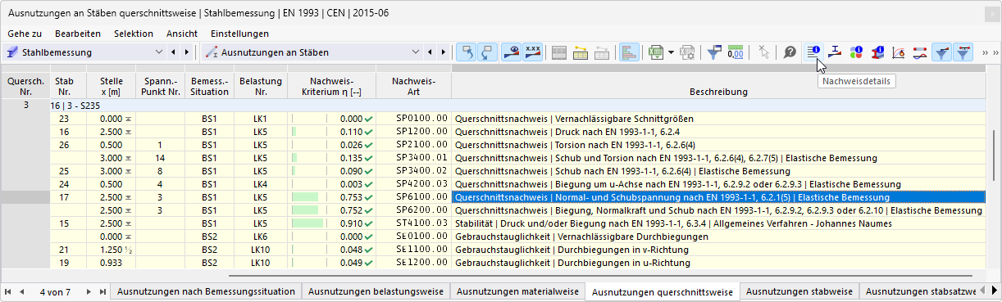The image size is (1002, 302).
Task: Go to next table tab button
Action: point(89,291)
